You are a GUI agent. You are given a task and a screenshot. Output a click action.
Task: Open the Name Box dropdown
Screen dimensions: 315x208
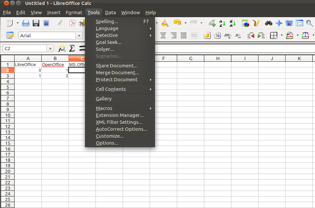(x=50, y=48)
